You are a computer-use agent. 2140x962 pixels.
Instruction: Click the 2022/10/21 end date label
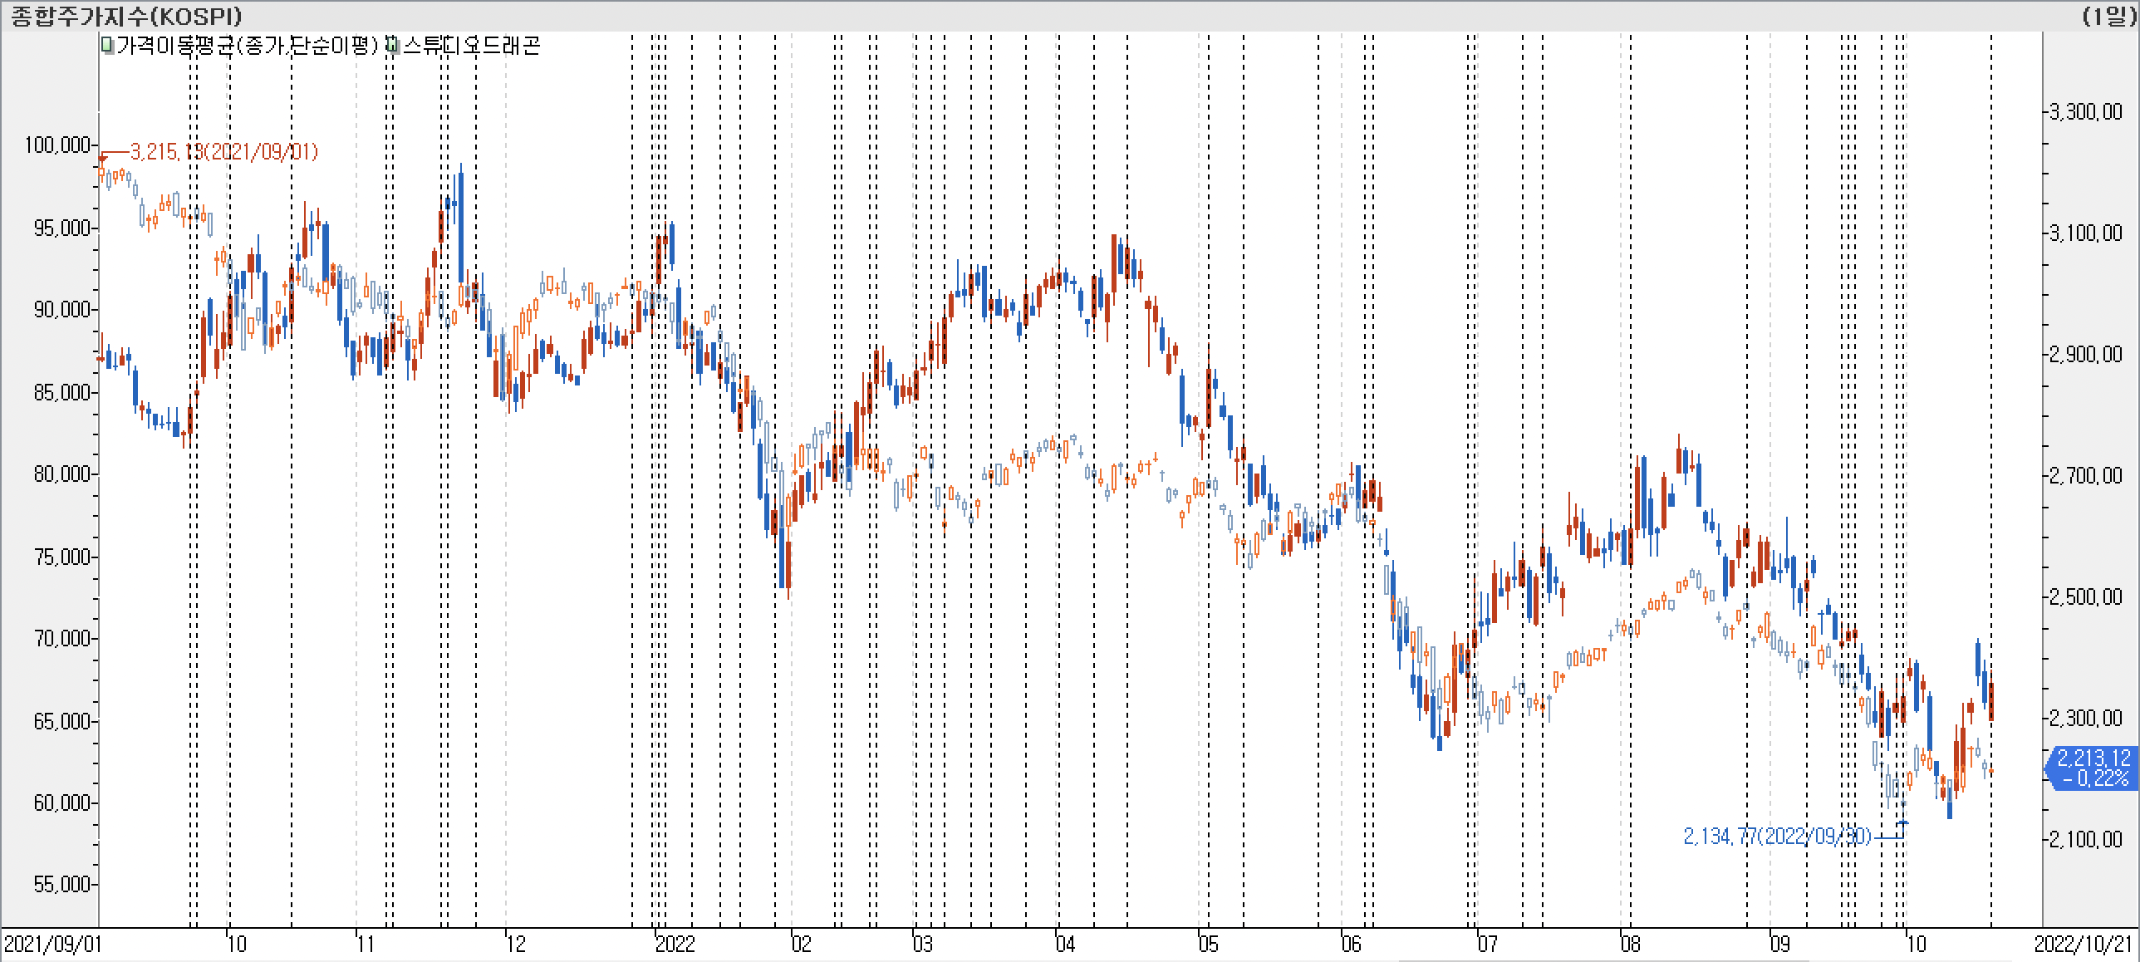2083,945
